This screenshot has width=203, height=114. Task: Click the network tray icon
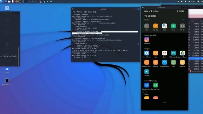click(x=178, y=1)
